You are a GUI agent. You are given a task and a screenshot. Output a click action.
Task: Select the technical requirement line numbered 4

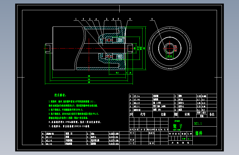point(75,122)
